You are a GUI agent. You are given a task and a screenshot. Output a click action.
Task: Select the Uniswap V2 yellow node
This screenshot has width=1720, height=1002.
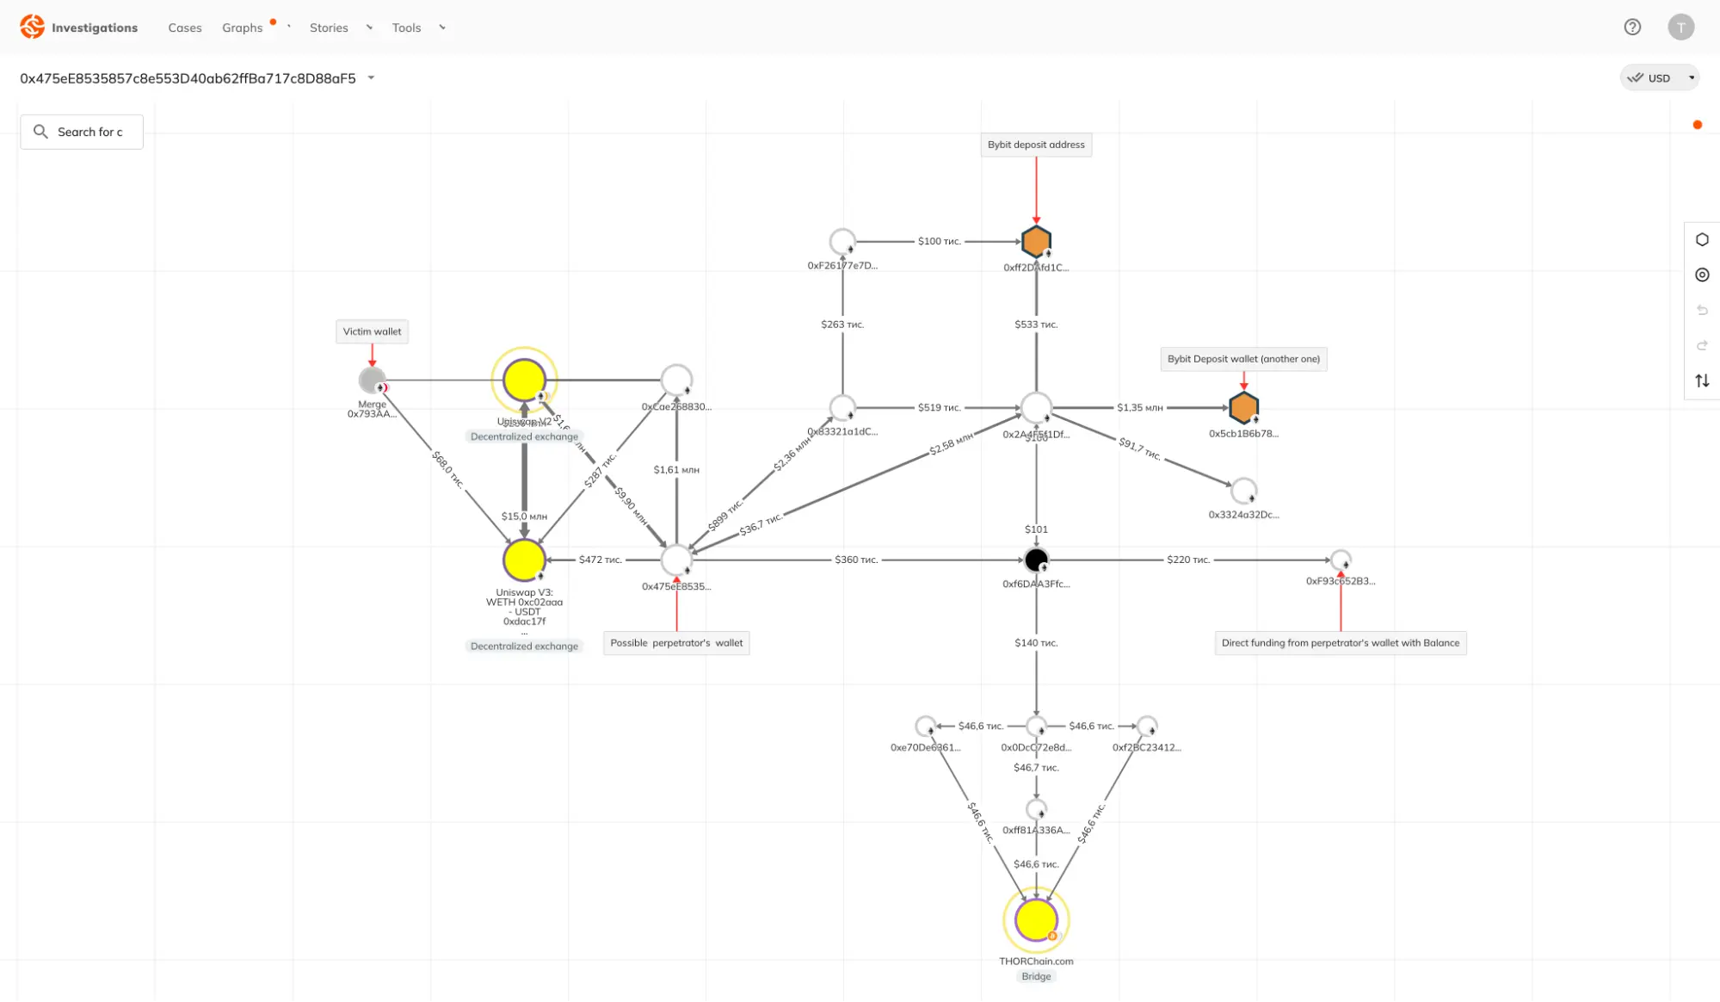click(524, 380)
